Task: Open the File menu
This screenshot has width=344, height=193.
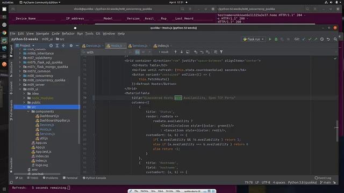Action: 12,33
